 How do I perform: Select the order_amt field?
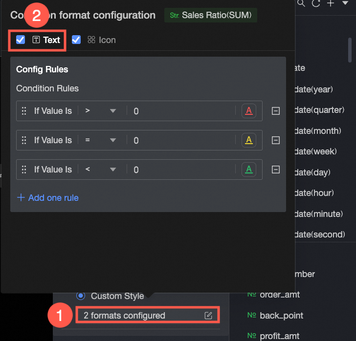tap(280, 295)
